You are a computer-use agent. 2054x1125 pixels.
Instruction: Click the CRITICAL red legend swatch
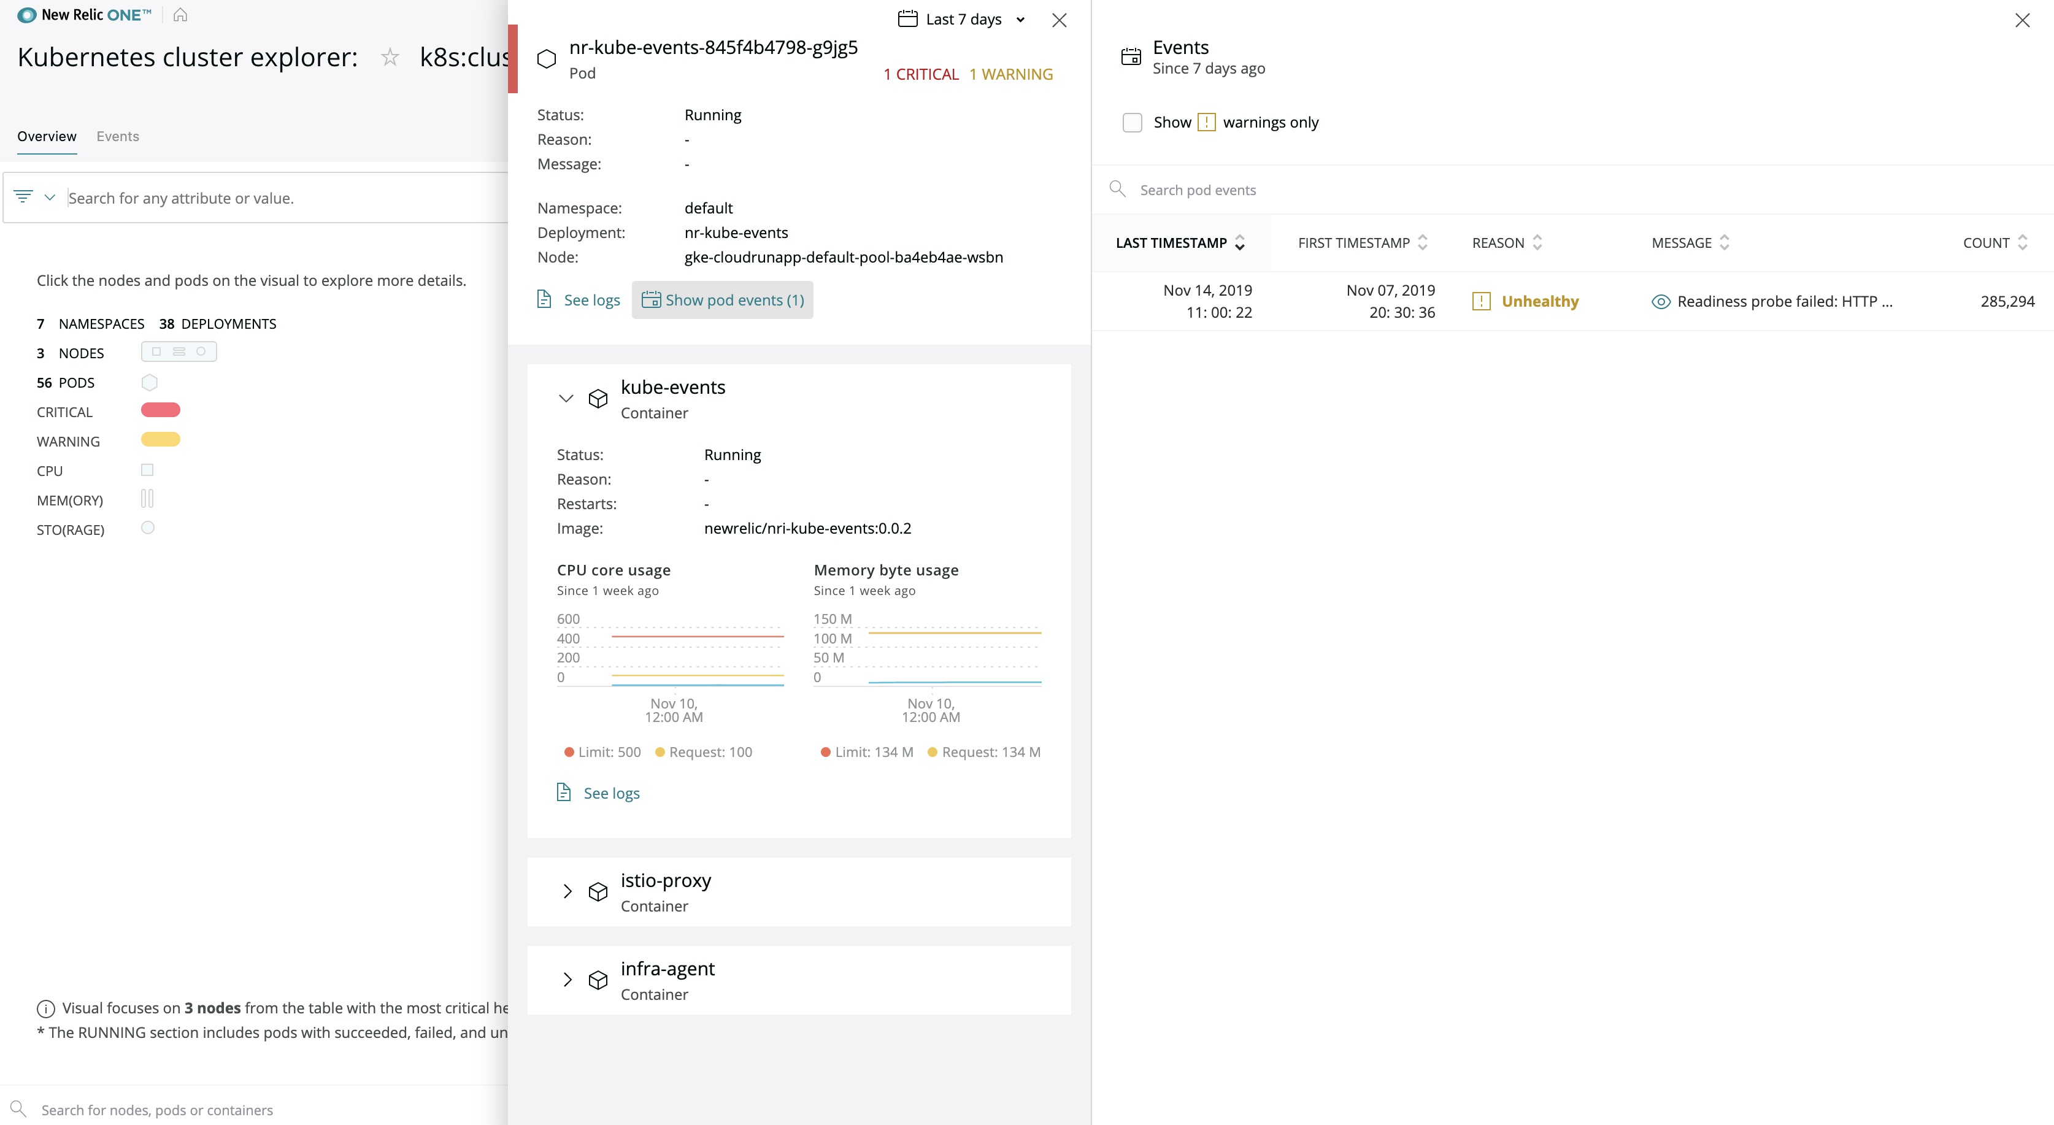tap(160, 410)
